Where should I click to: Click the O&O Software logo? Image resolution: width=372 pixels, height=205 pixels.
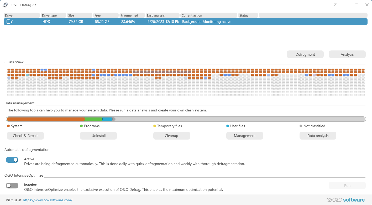coord(345,200)
